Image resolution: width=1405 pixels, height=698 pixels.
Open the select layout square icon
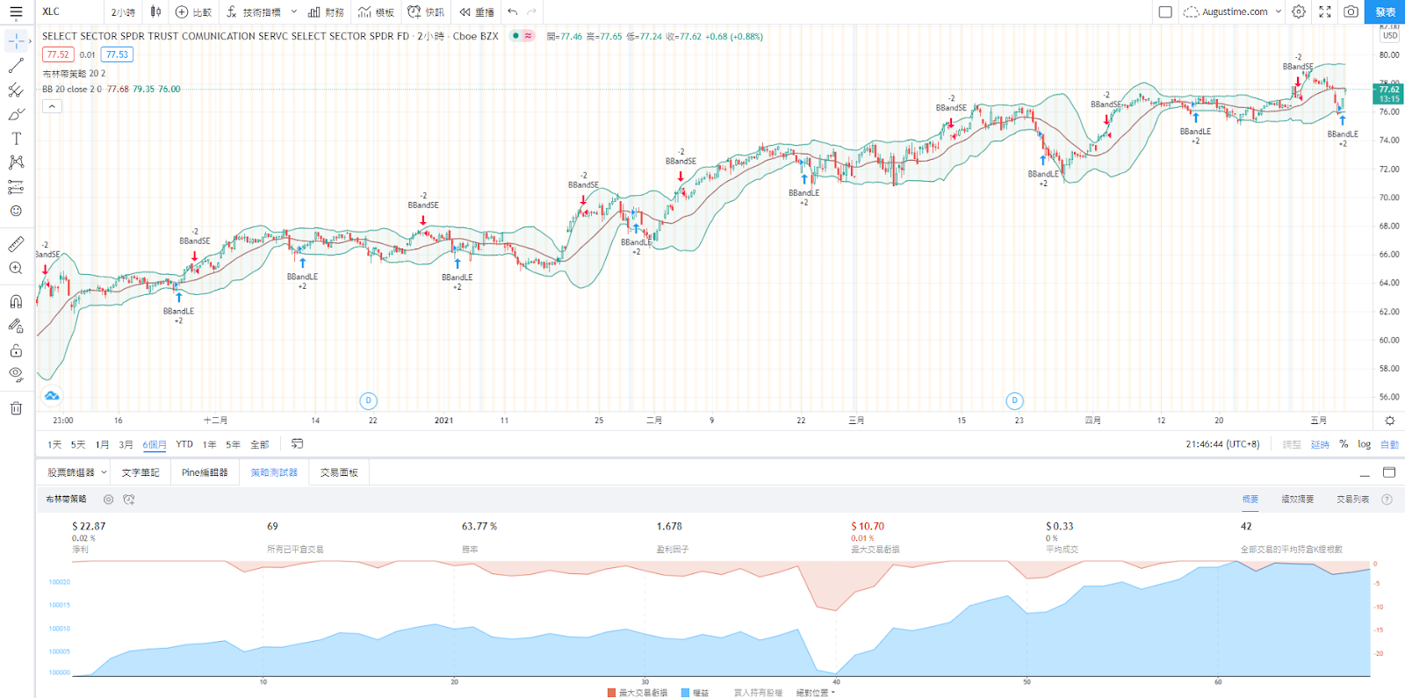[x=1165, y=11]
